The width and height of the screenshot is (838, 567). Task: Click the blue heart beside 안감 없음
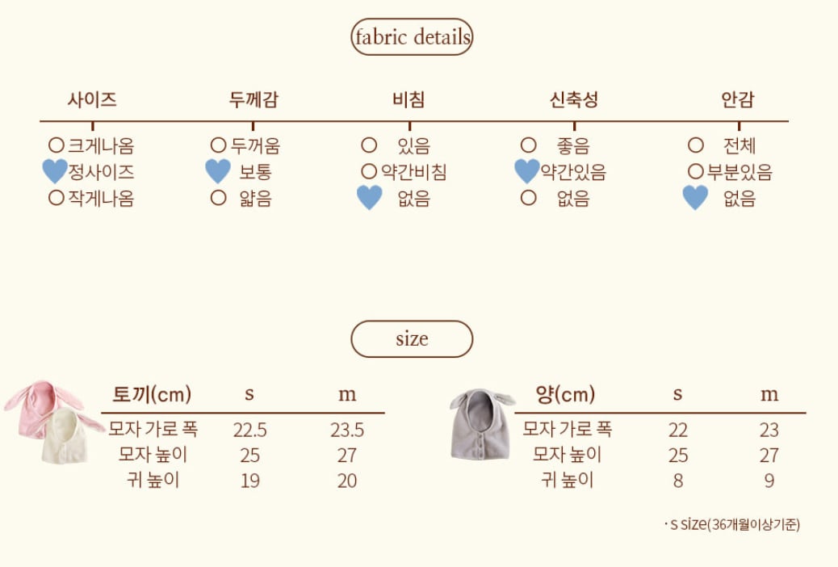(x=695, y=197)
